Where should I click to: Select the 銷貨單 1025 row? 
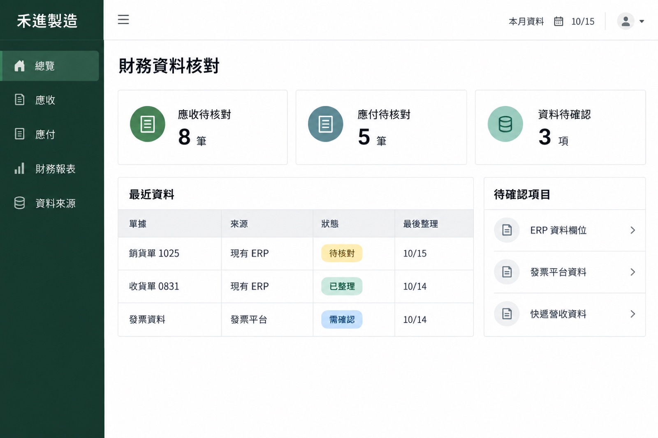pyautogui.click(x=296, y=254)
